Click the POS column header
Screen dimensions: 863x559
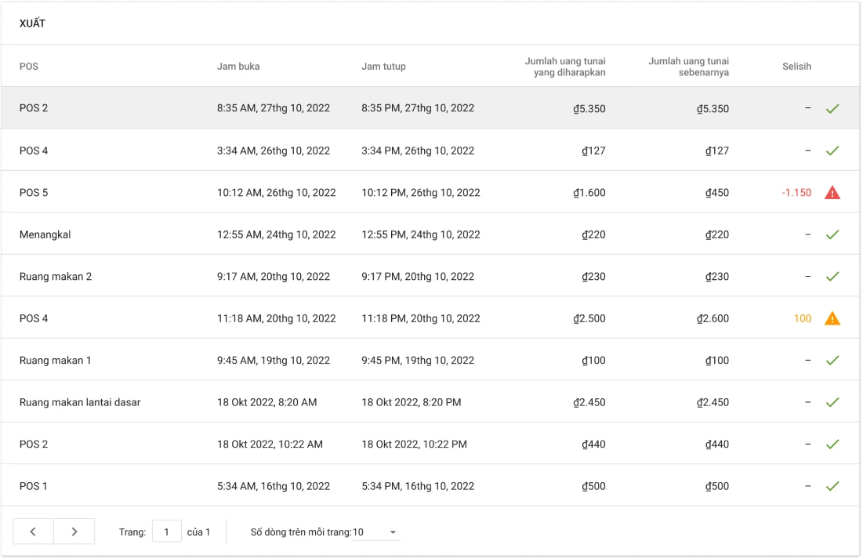point(29,67)
